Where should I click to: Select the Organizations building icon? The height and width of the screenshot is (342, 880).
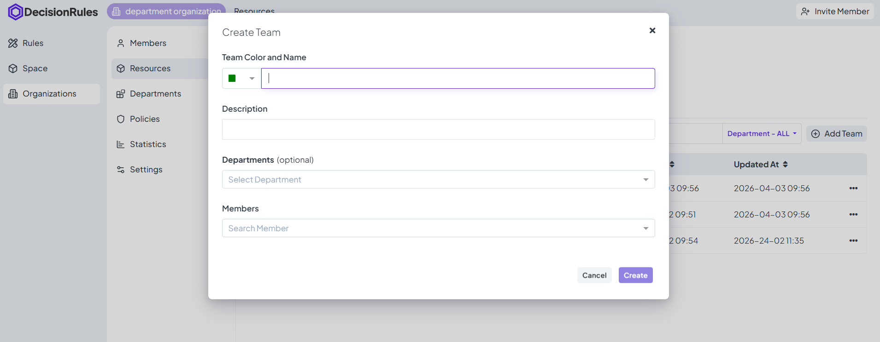[x=13, y=94]
